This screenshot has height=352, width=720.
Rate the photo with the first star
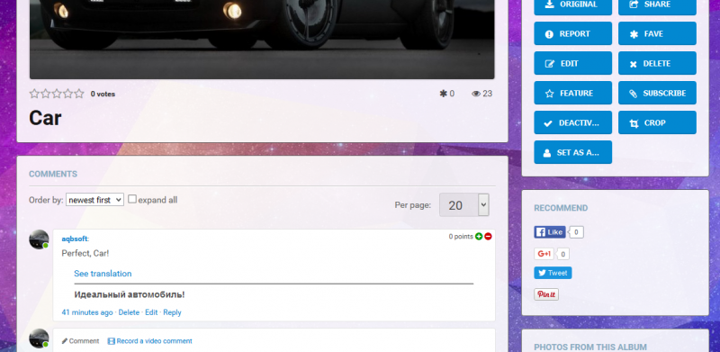point(34,94)
